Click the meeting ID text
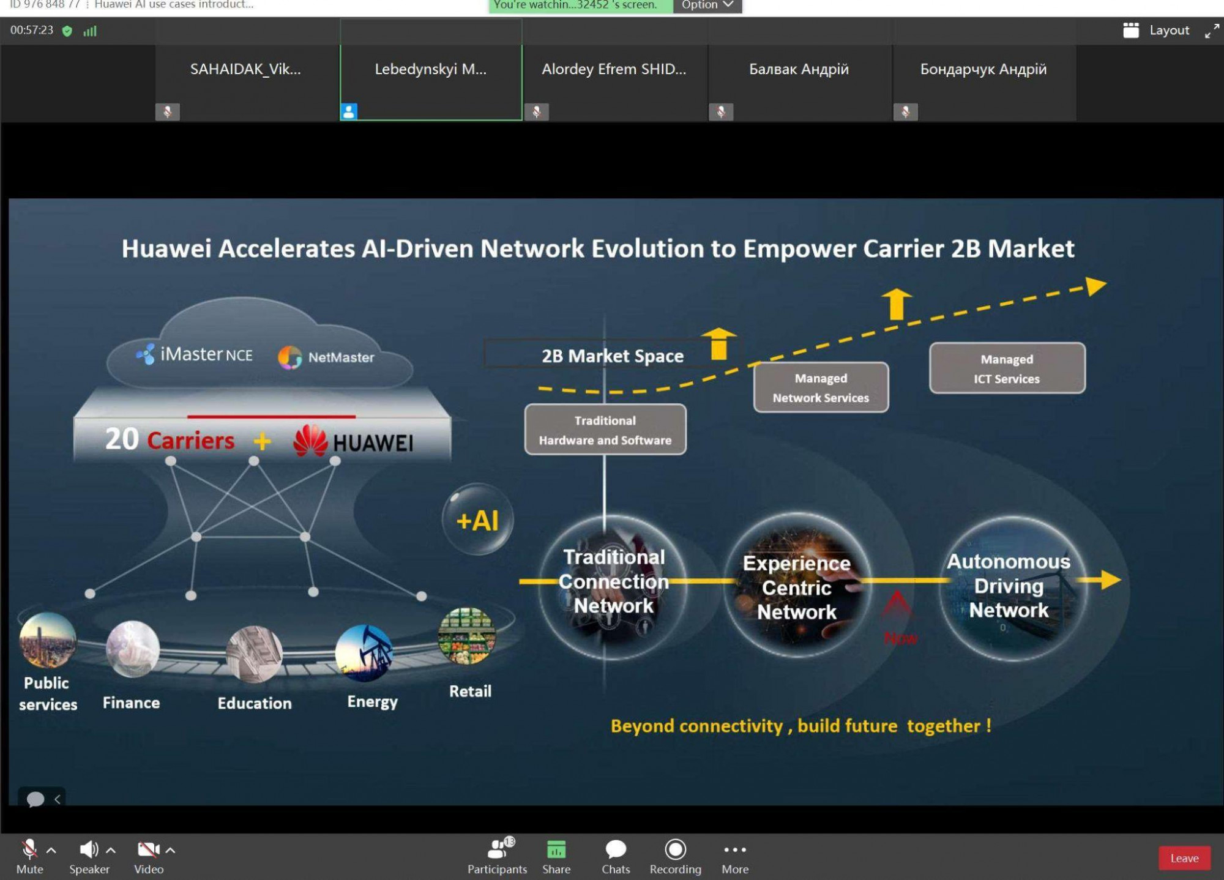Image resolution: width=1224 pixels, height=880 pixels. pyautogui.click(x=45, y=5)
